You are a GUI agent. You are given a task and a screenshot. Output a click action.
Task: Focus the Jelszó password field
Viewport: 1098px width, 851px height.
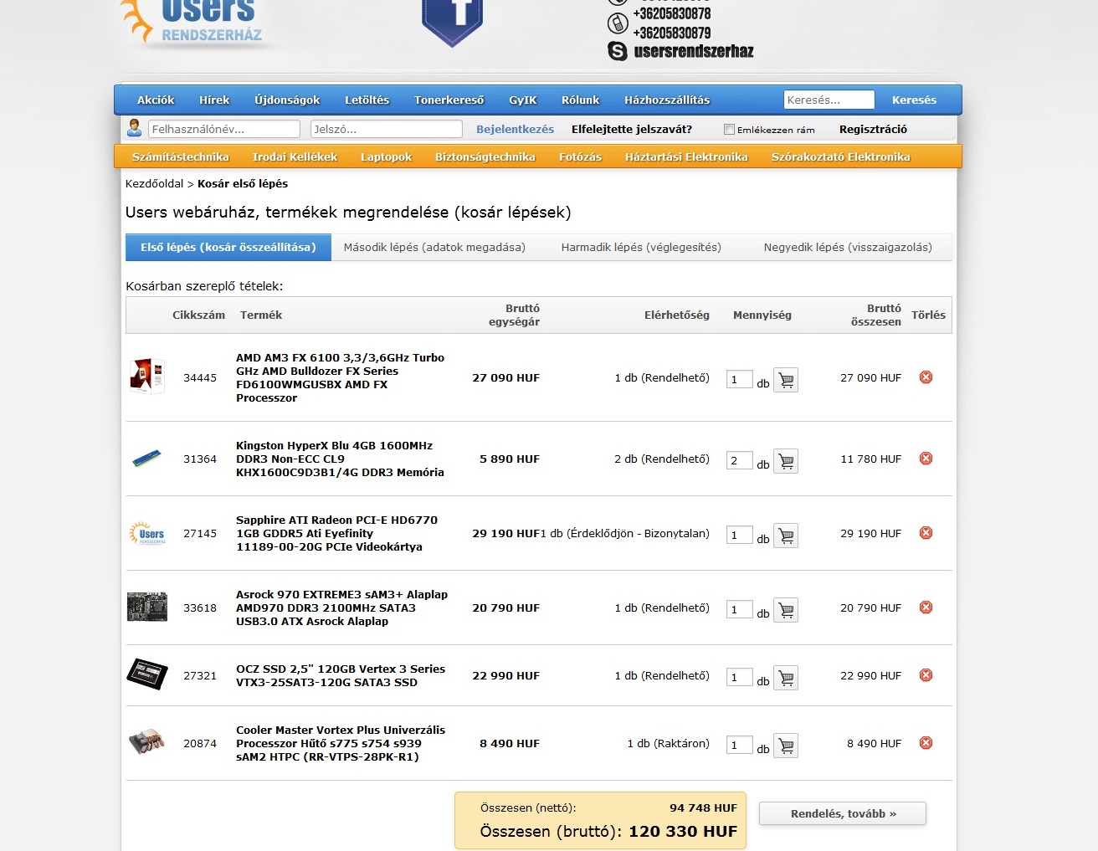[387, 129]
